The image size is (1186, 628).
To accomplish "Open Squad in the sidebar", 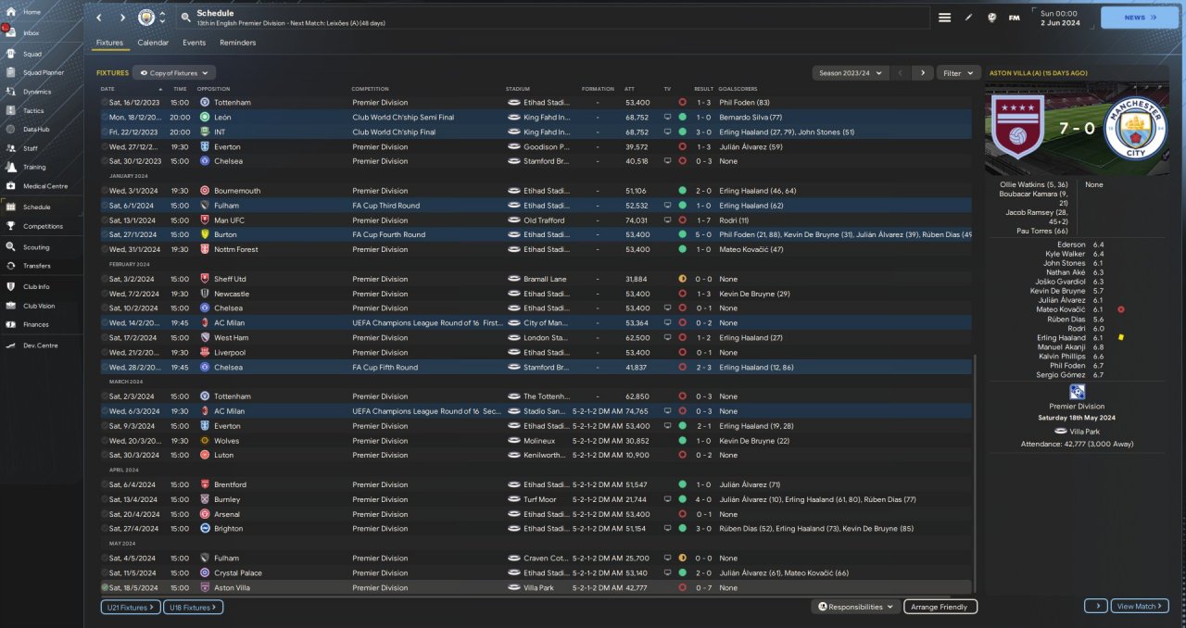I will (32, 54).
